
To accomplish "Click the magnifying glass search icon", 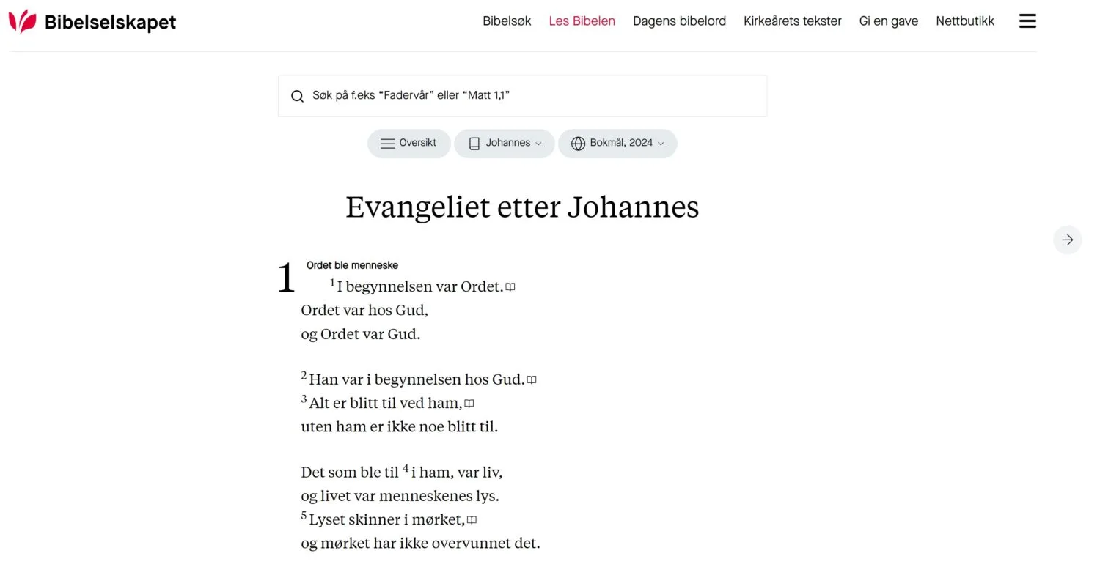I will (x=297, y=96).
